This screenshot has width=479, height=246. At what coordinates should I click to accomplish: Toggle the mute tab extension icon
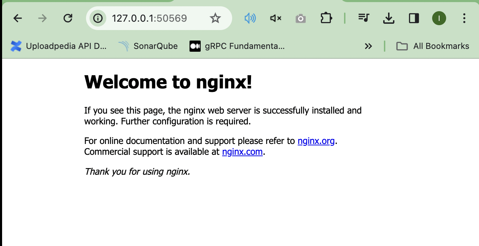tap(276, 18)
